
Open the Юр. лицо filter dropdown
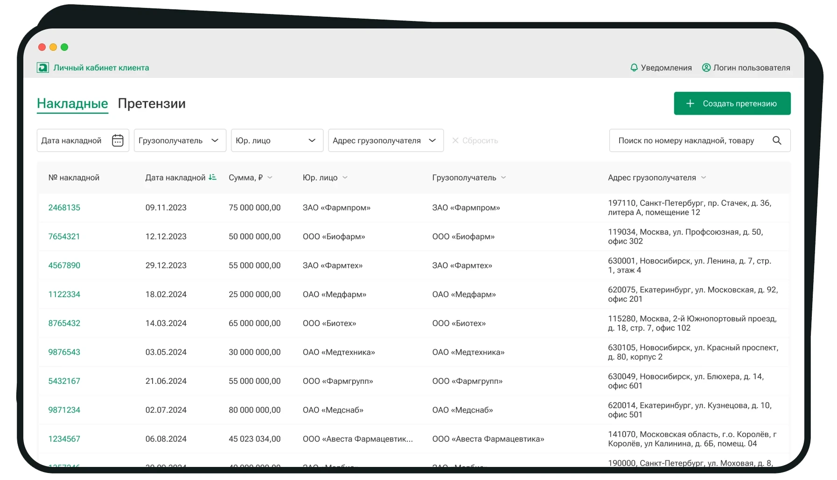[277, 140]
